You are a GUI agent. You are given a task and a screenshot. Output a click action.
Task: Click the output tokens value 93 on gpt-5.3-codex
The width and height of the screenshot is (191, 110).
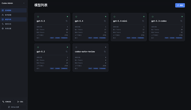(x=182, y=32)
